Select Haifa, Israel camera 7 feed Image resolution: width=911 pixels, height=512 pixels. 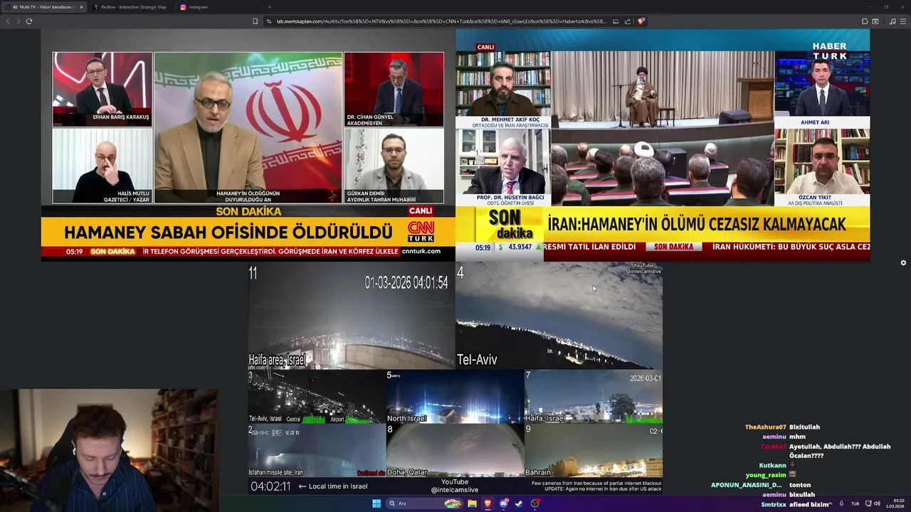pos(594,397)
